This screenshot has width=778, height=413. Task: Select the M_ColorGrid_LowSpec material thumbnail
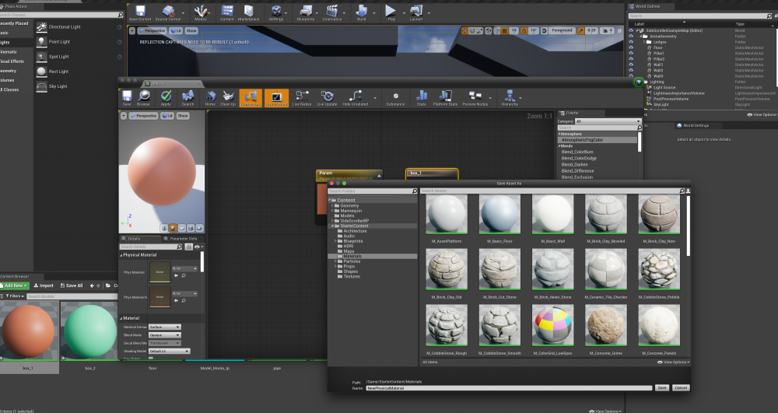(552, 324)
